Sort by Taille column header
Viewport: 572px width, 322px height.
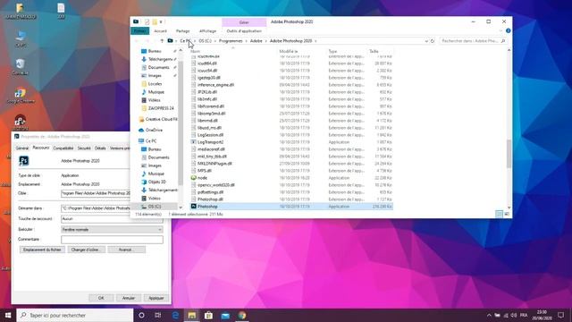pyautogui.click(x=374, y=52)
